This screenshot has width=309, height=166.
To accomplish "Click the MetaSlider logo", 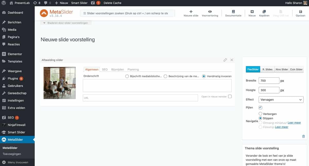I will 56,13.
